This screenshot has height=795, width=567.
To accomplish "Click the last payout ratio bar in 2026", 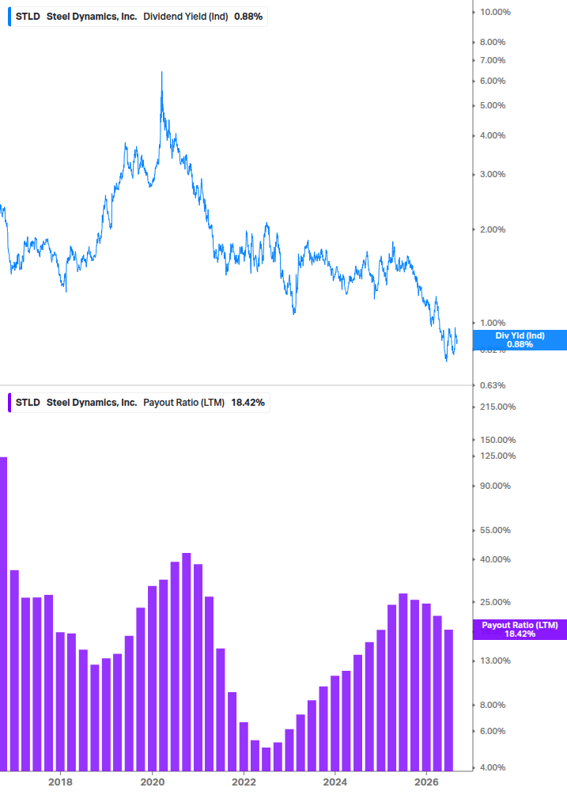I will 449,700.
